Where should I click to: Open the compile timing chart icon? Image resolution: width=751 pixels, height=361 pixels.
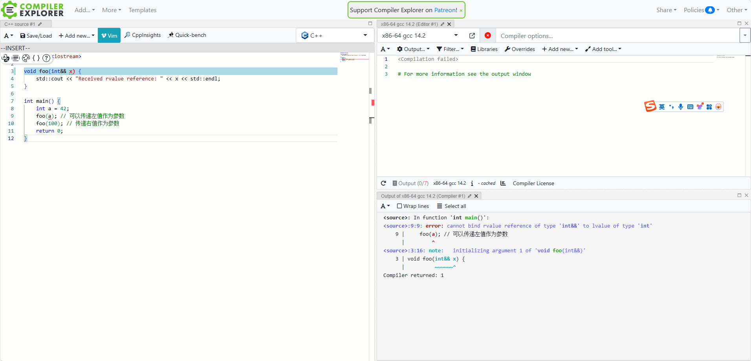pyautogui.click(x=503, y=183)
